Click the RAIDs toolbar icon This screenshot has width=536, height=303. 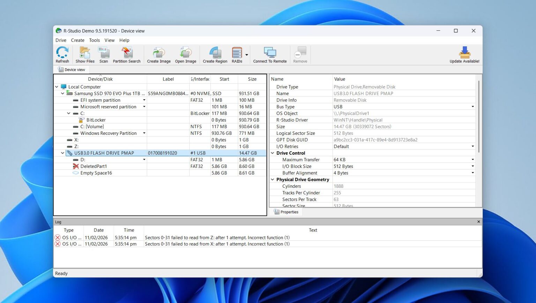[237, 53]
